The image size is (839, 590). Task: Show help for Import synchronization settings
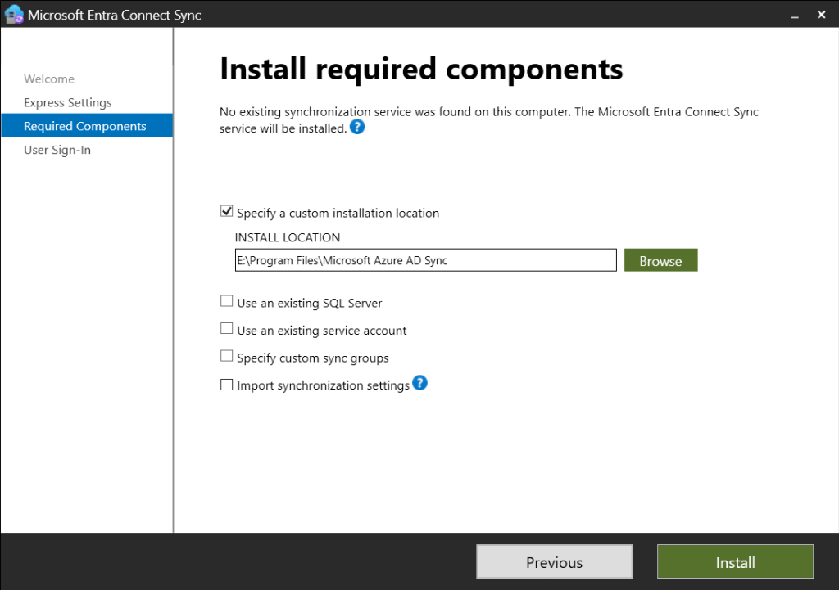point(420,383)
